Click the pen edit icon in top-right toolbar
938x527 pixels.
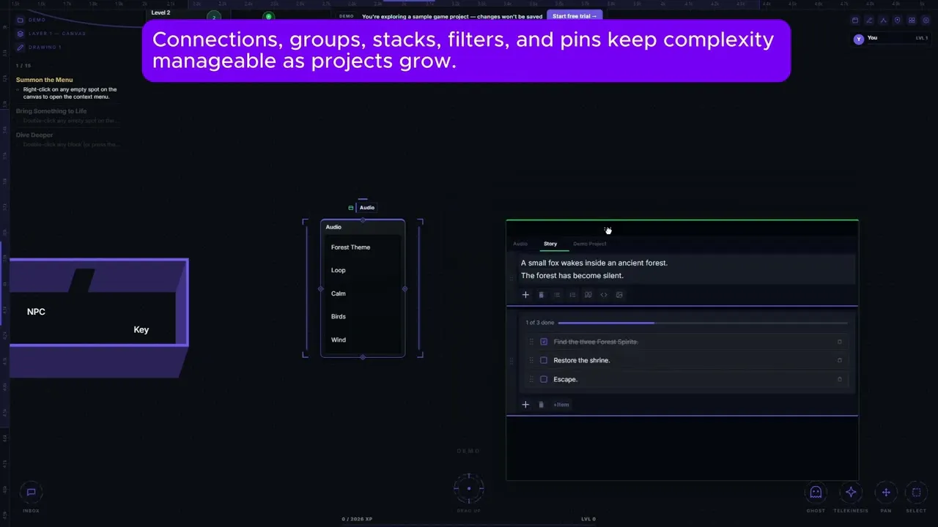869,20
